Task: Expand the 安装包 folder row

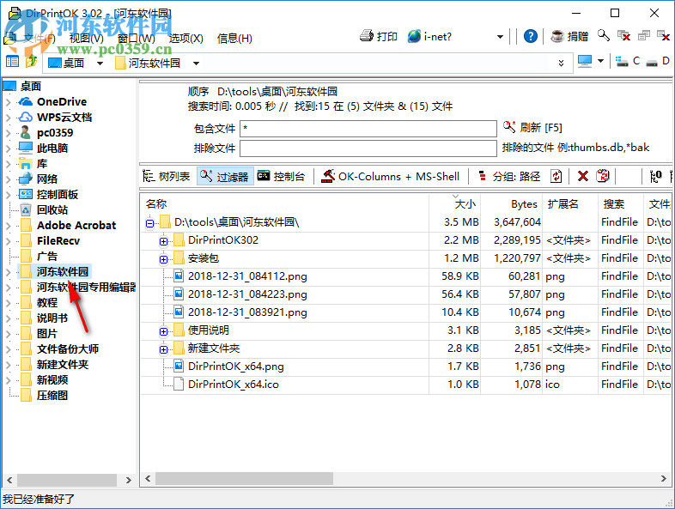Action: click(x=163, y=259)
